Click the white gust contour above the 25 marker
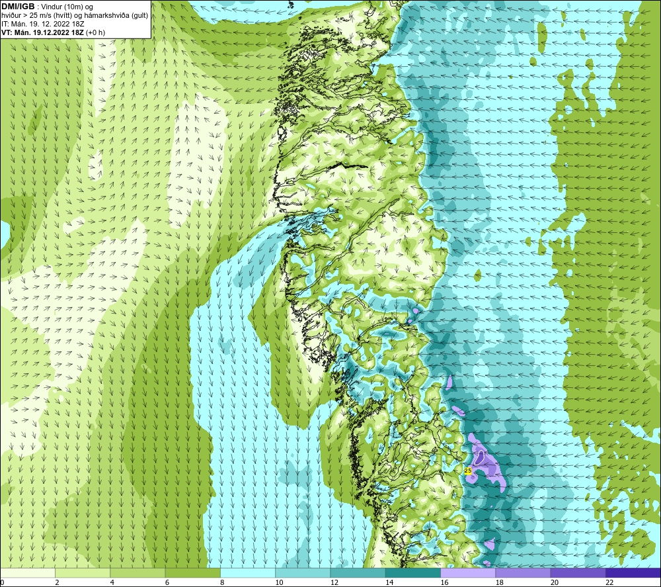 [x=480, y=458]
